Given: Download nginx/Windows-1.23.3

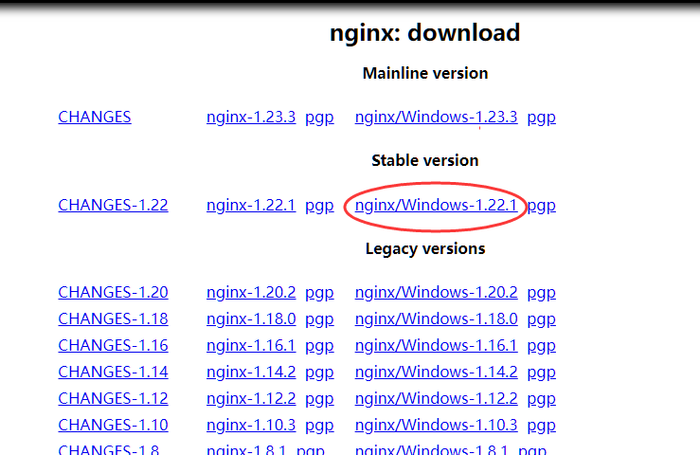Looking at the screenshot, I should (436, 118).
